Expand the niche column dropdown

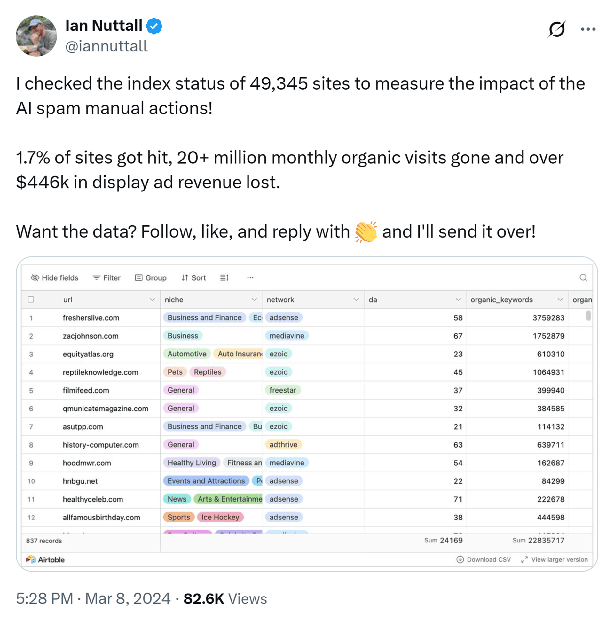[254, 300]
